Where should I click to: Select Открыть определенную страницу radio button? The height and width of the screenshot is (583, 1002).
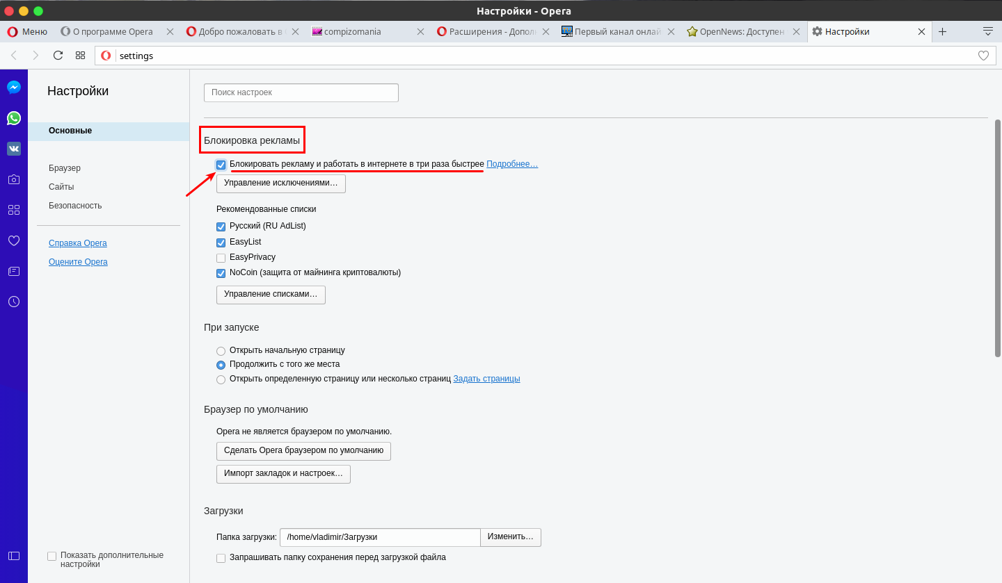point(221,379)
